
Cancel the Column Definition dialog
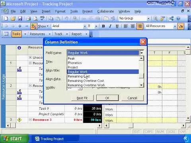[x=132, y=98]
